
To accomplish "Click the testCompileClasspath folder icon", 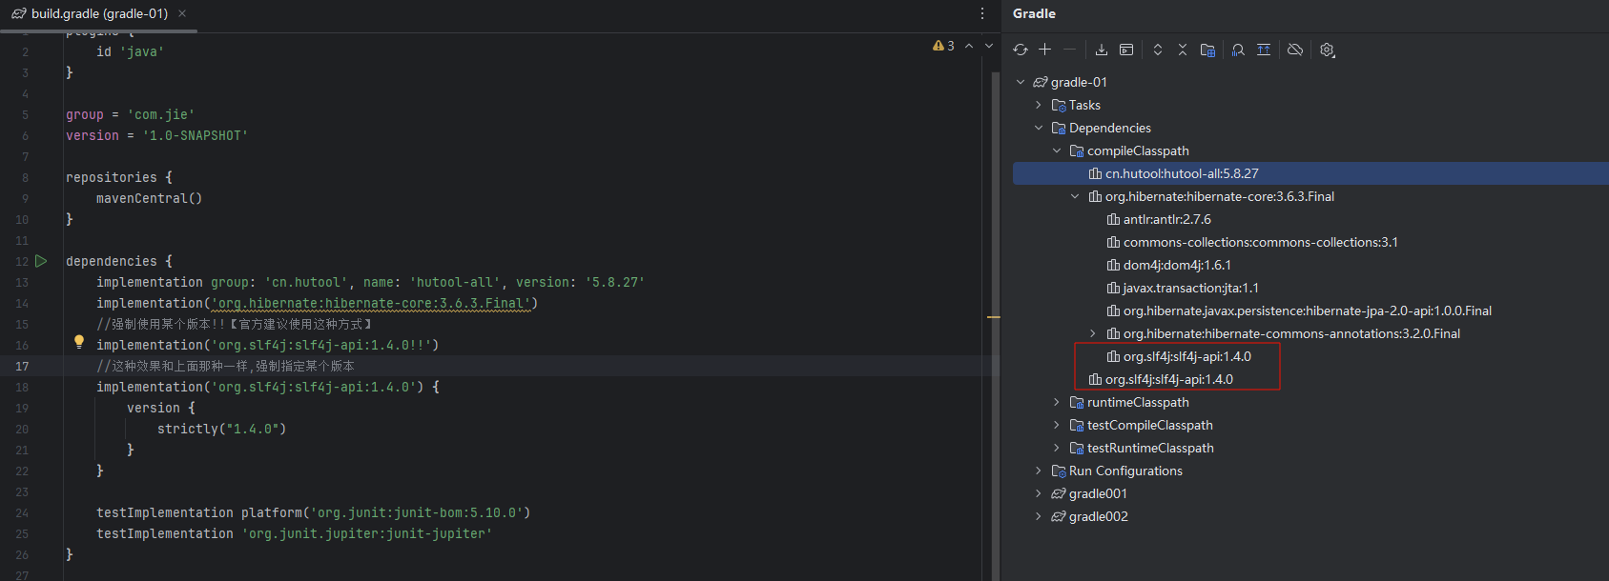I will (x=1077, y=425).
